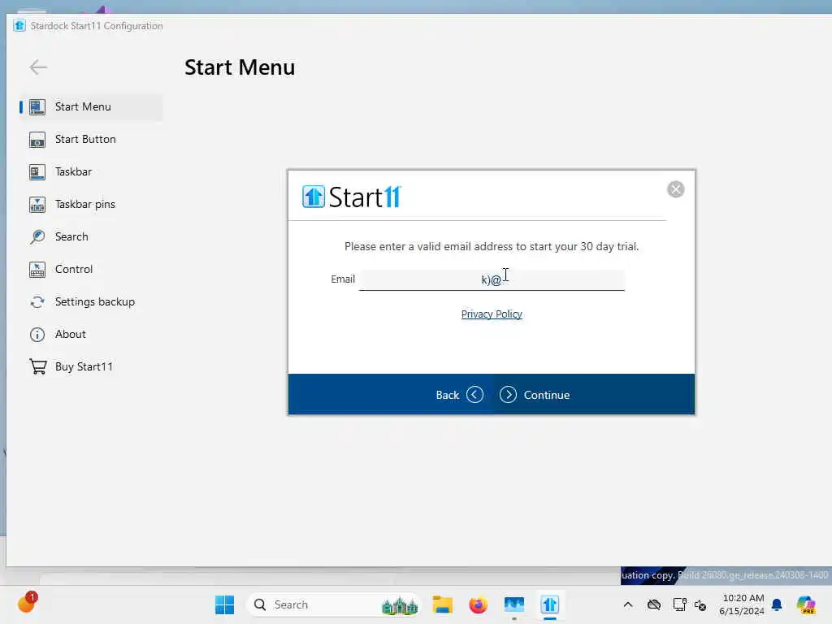
Task: Switch to the Taskbar pins section
Action: point(84,204)
